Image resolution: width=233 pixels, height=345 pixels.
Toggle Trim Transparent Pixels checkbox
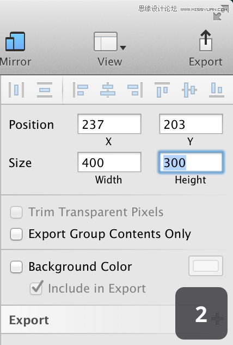pyautogui.click(x=16, y=212)
